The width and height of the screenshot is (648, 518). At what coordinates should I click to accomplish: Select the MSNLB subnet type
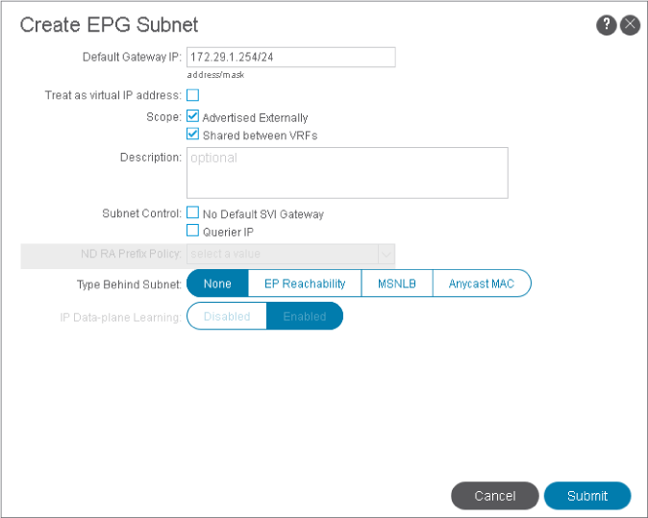click(397, 284)
